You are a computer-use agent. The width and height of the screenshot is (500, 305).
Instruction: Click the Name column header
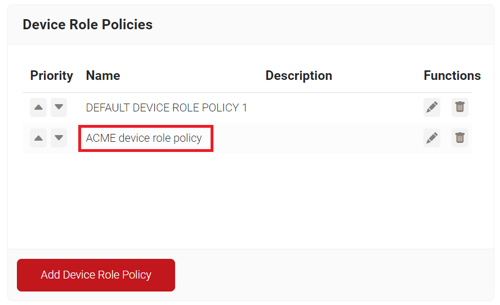tap(103, 75)
